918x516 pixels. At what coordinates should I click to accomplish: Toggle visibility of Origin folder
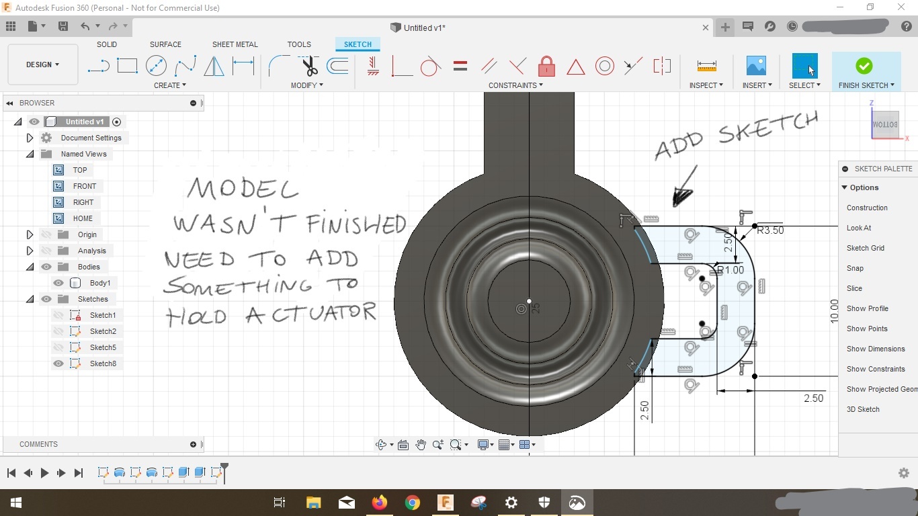[46, 234]
